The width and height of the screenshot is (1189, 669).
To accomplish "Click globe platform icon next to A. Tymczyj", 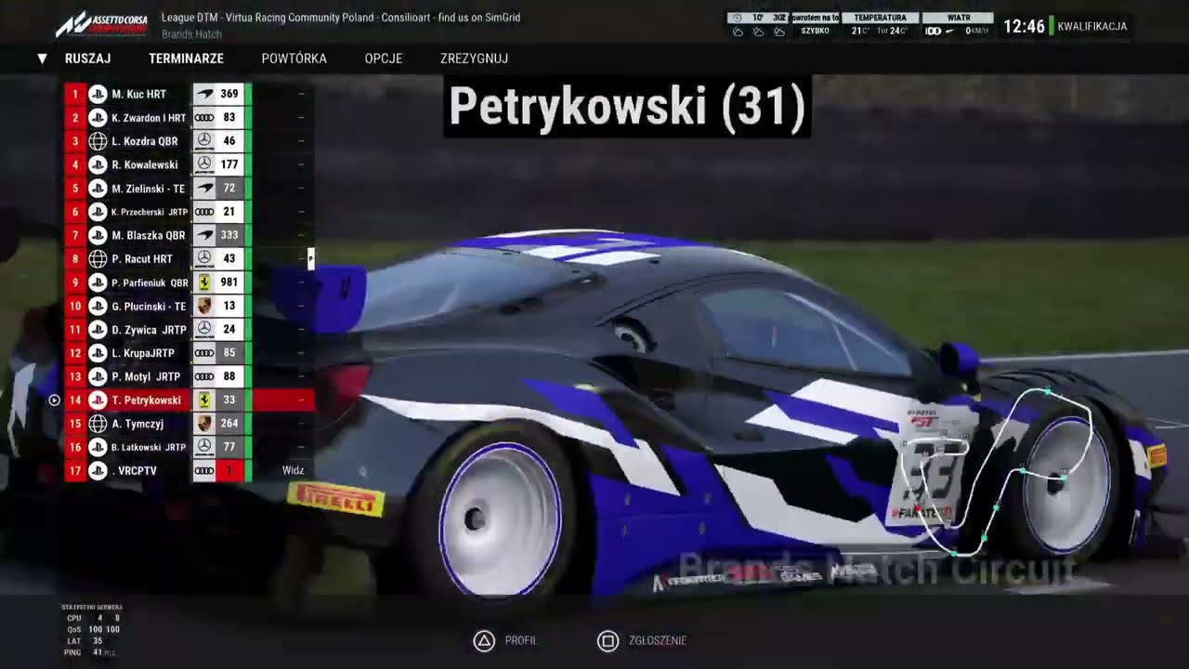I will click(98, 424).
